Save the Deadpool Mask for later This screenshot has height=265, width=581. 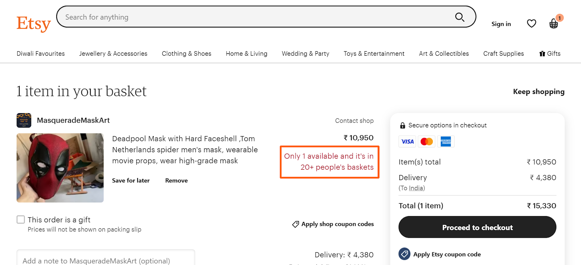coord(131,180)
